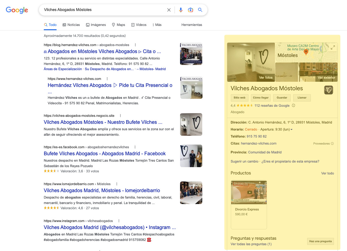This screenshot has height=251, width=347.
Task: Click Ver todas las preguntas (1)
Action: [251, 244]
